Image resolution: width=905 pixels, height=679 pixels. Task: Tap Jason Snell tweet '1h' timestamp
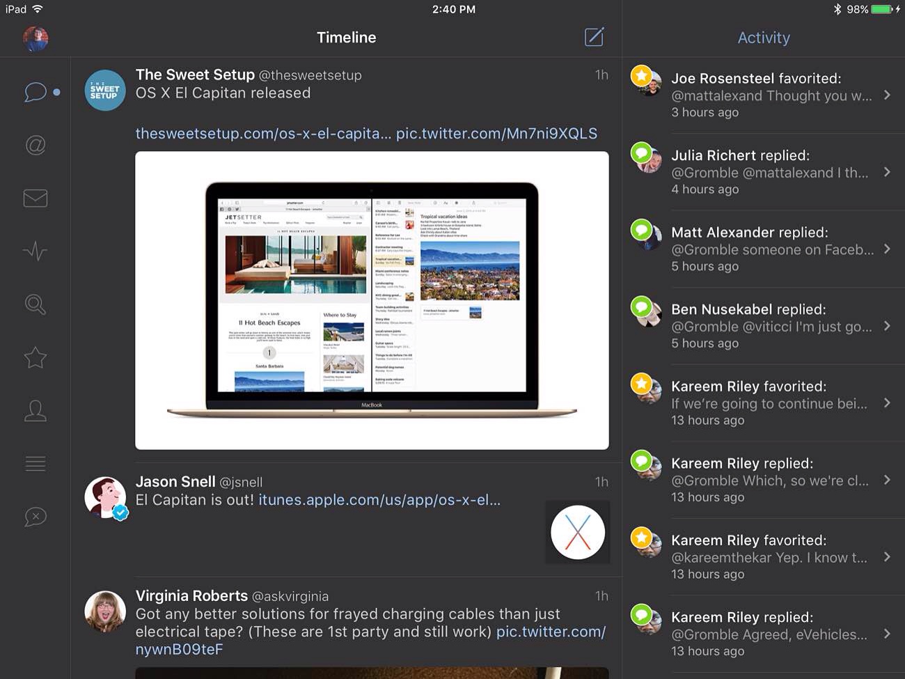[601, 482]
